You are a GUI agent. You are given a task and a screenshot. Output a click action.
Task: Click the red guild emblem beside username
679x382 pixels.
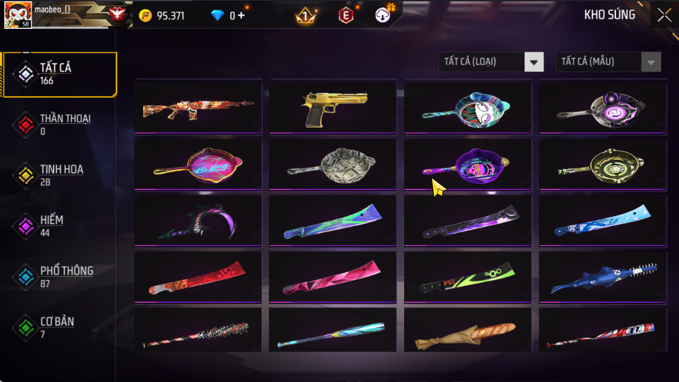pos(117,14)
